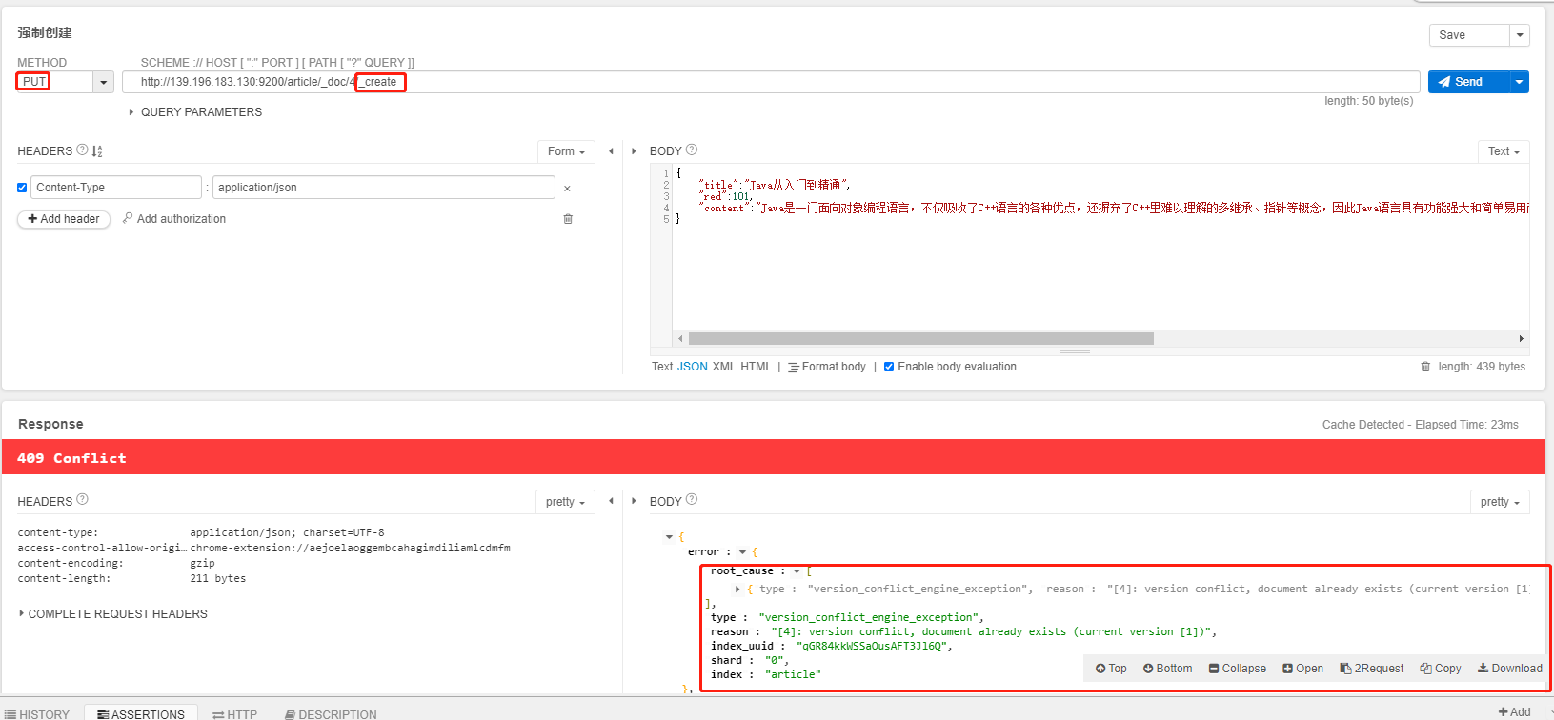The height and width of the screenshot is (720, 1554).
Task: Open all nodes in response body
Action: [x=1302, y=669]
